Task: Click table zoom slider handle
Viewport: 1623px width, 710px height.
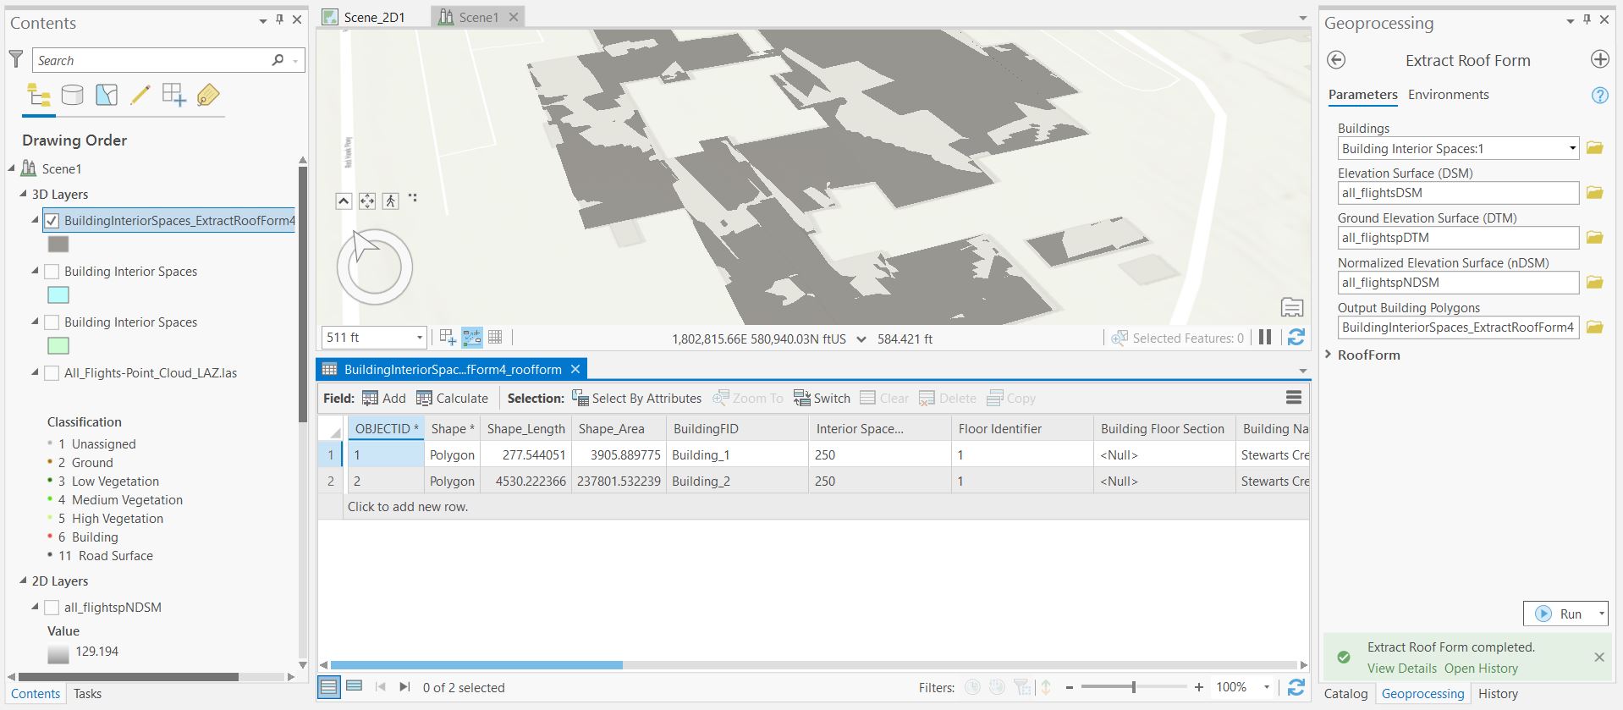Action: click(1134, 687)
